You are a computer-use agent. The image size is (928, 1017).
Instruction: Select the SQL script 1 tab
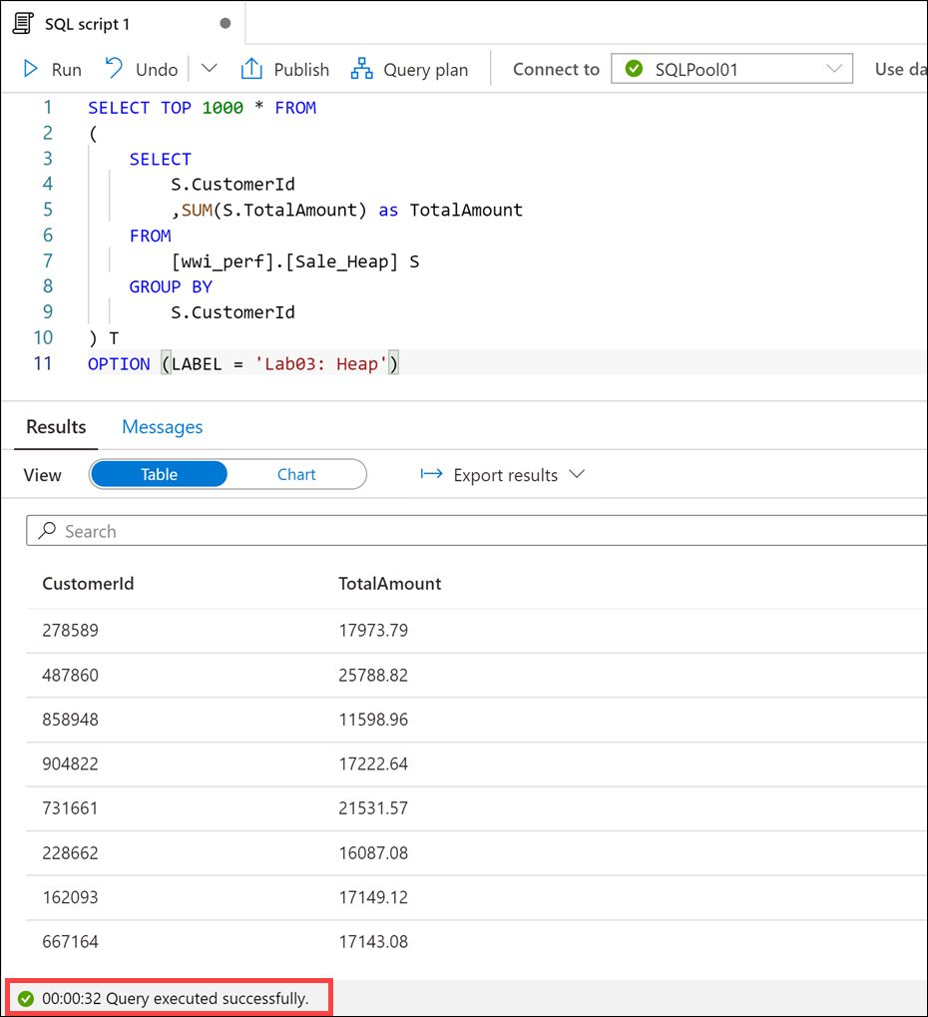coord(90,22)
